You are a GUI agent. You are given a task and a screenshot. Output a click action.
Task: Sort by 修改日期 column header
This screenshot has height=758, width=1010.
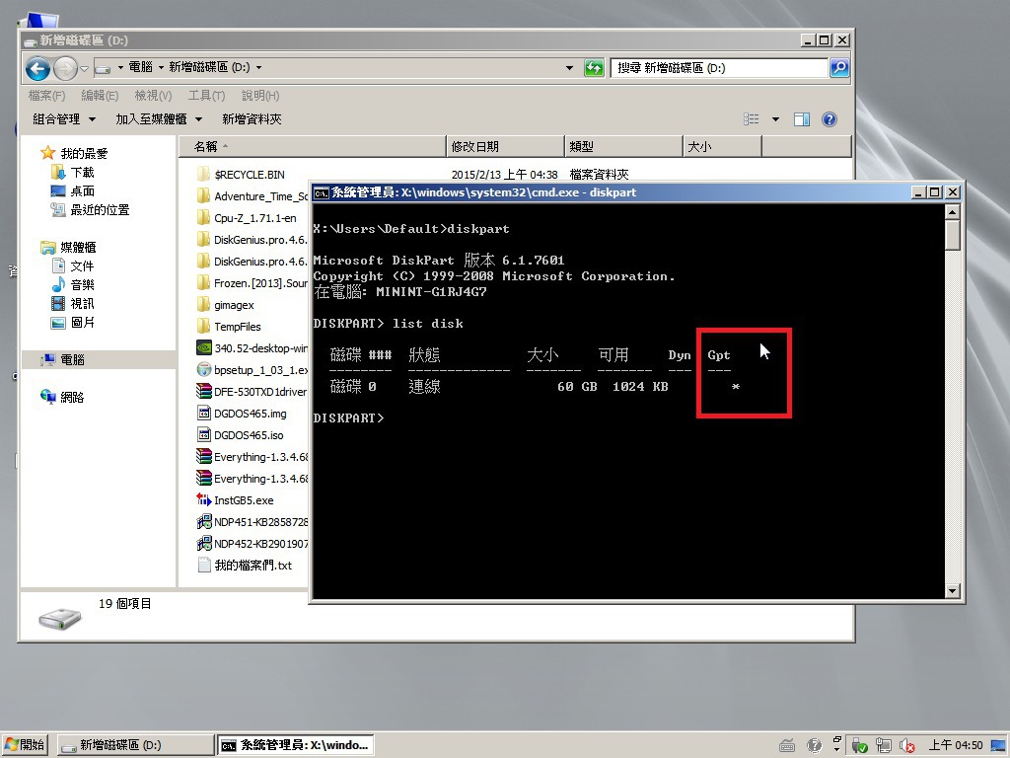(x=505, y=146)
